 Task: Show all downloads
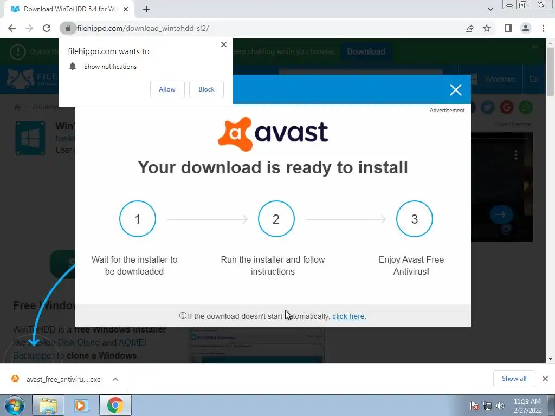[x=514, y=379]
